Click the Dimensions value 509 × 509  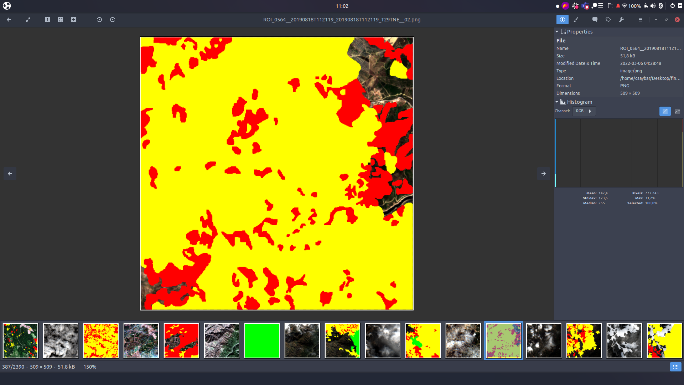pos(630,93)
